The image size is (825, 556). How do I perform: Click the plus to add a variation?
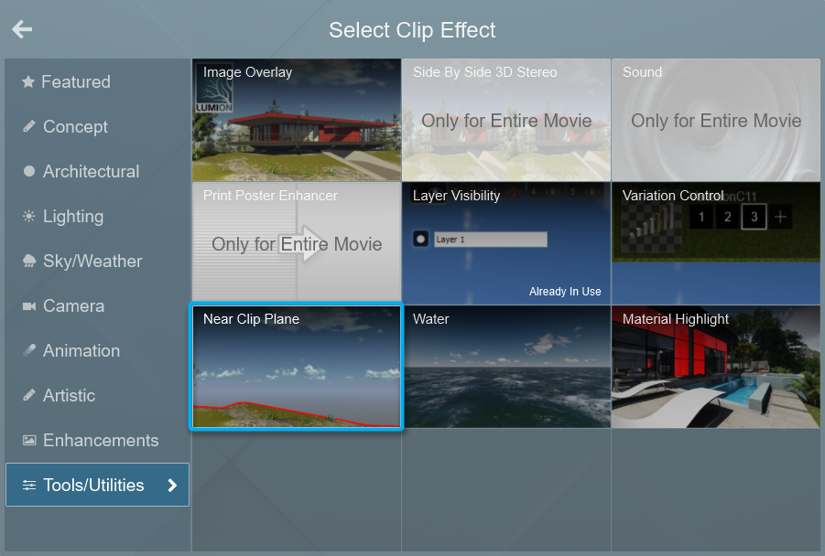pyautogui.click(x=779, y=218)
